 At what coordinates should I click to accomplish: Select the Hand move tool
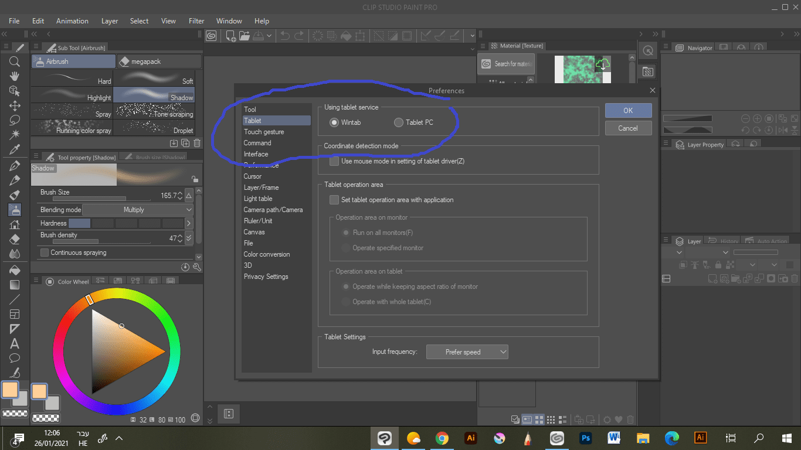click(15, 76)
